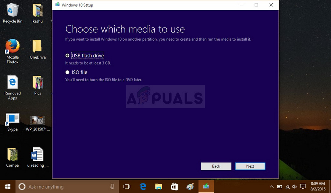The width and height of the screenshot is (331, 193).
Task: Select the keshu folder icon
Action: coord(38,13)
